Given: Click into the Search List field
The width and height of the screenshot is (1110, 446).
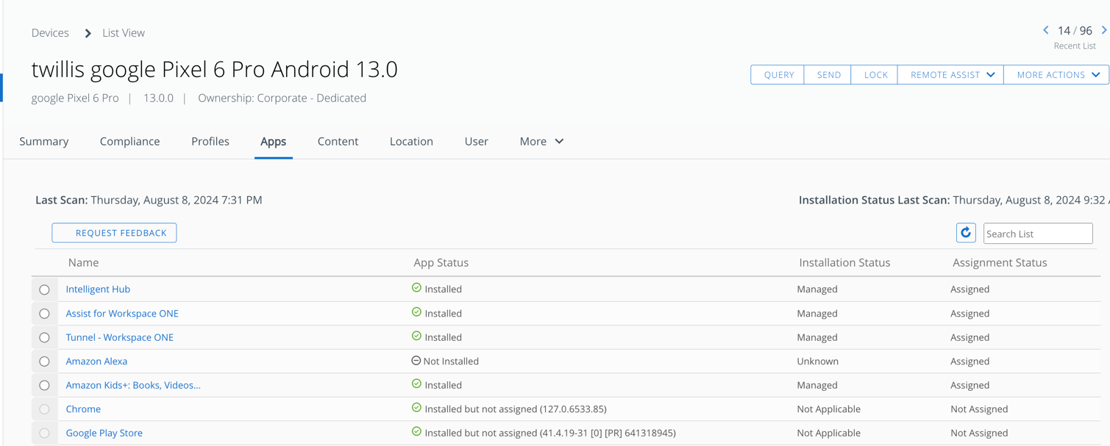Looking at the screenshot, I should point(1037,234).
